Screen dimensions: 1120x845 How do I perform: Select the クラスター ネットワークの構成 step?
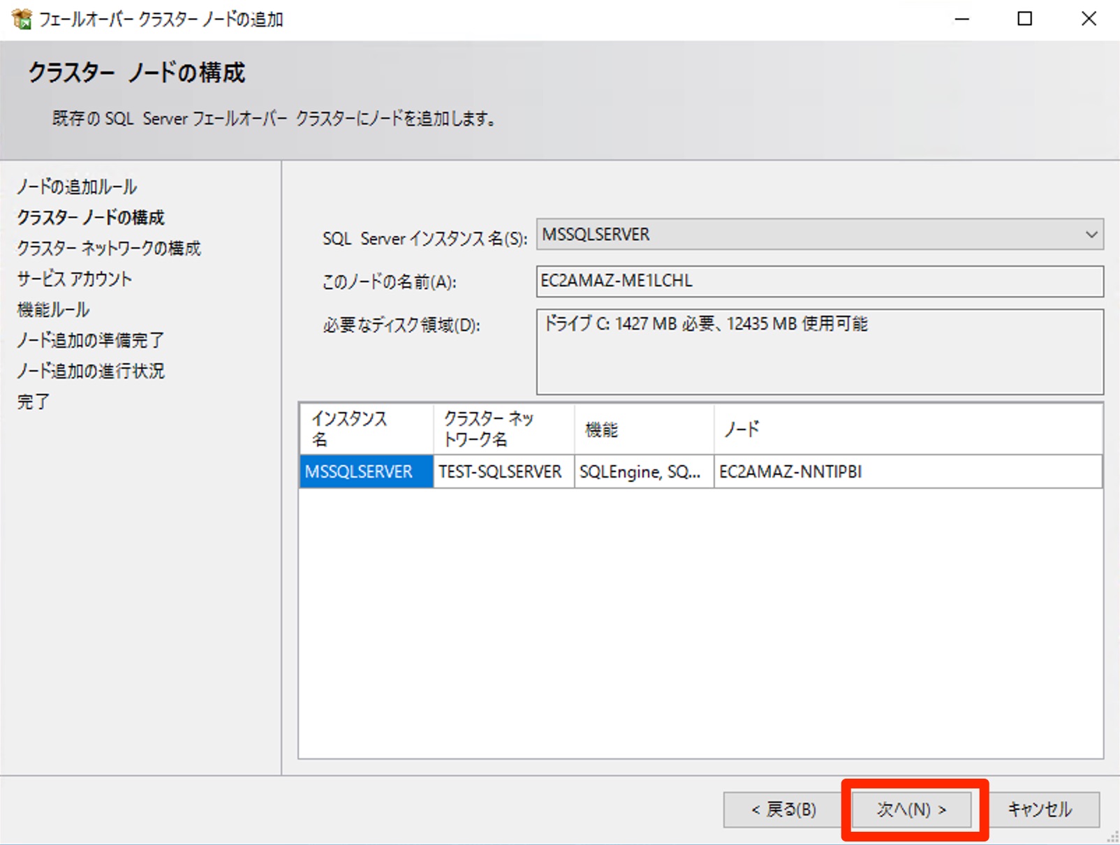110,248
